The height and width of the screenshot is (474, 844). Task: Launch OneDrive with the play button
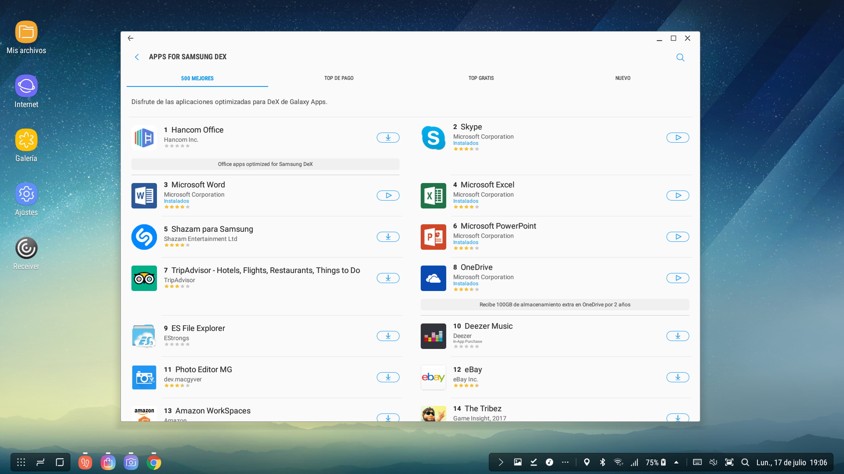678,278
